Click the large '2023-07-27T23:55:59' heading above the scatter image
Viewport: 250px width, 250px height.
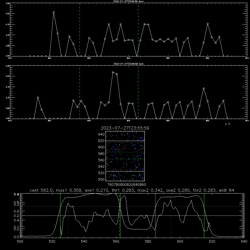pos(125,128)
